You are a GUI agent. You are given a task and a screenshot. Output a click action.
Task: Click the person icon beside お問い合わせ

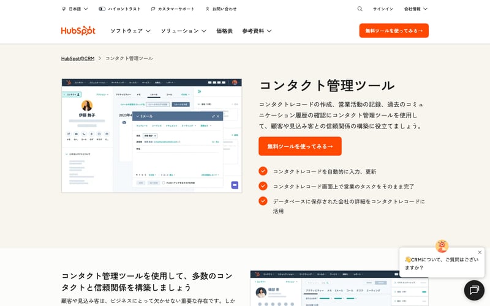pyautogui.click(x=208, y=9)
